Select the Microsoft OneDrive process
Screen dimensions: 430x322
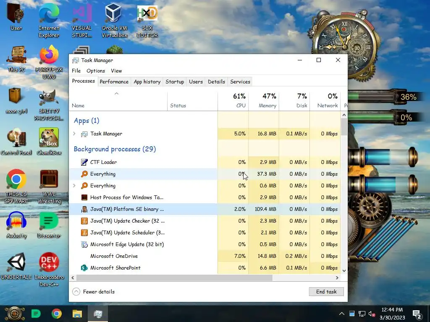(205, 256)
